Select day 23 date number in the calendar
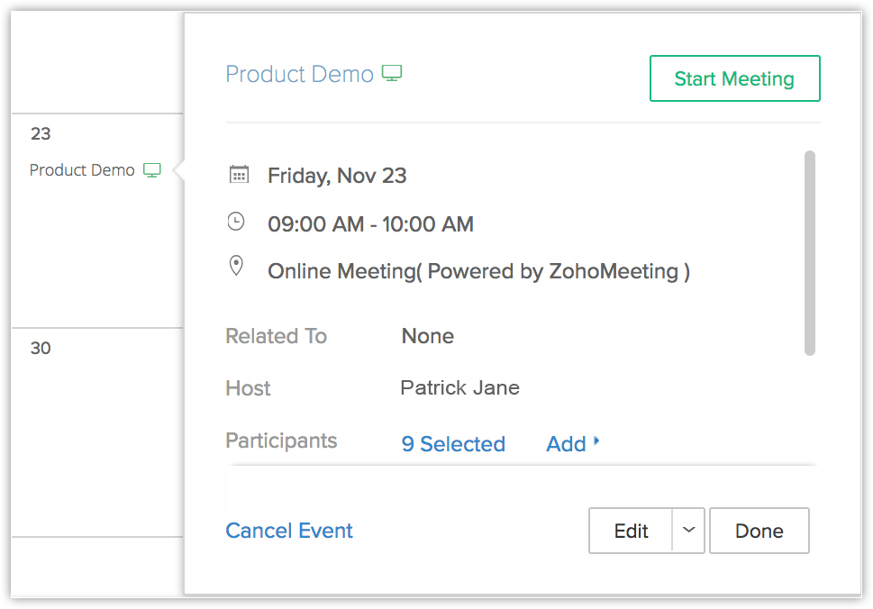Screen dimensions: 873x609 (41, 134)
